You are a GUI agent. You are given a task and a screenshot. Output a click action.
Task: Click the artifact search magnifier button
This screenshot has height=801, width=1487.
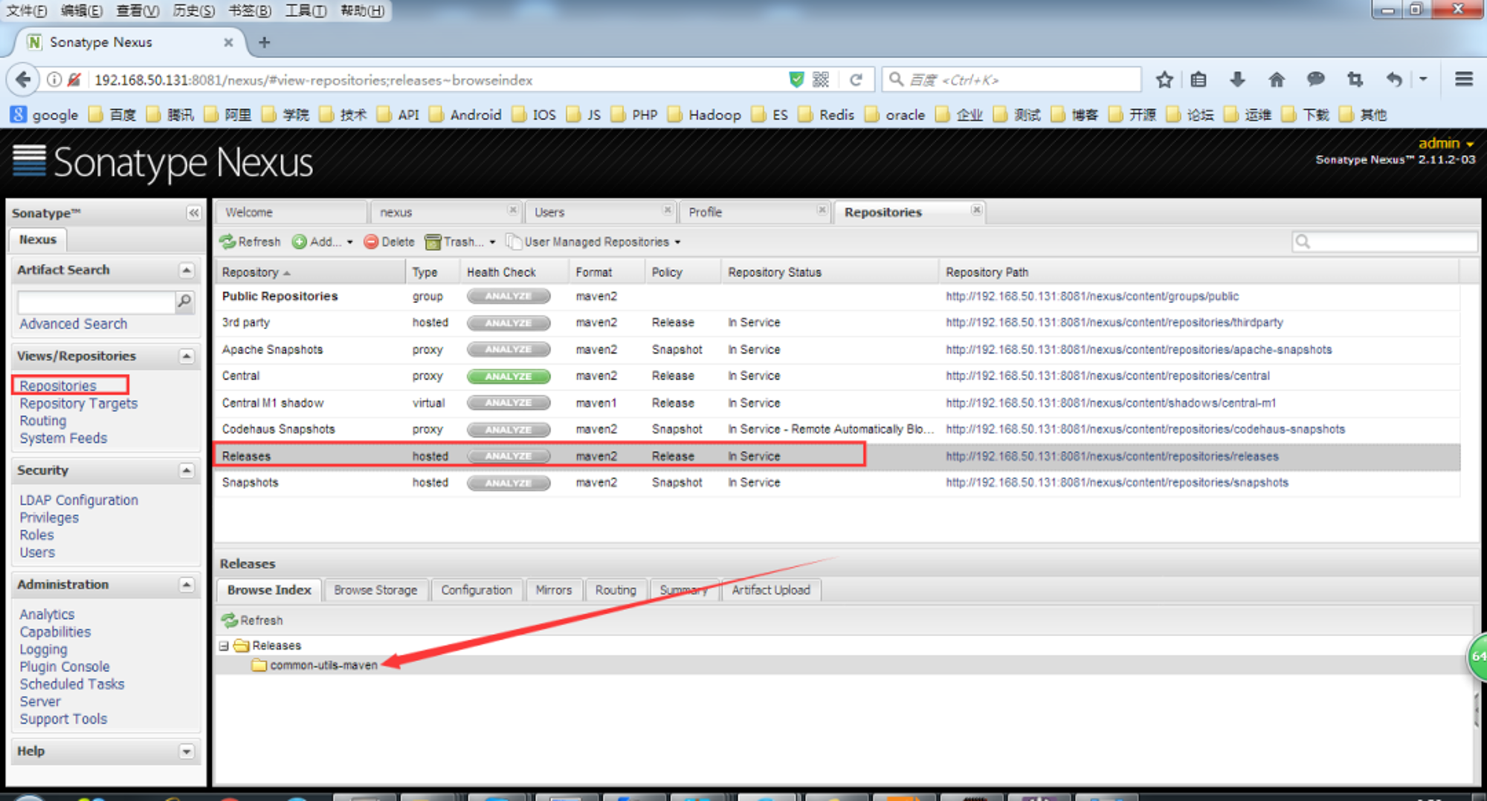[184, 301]
